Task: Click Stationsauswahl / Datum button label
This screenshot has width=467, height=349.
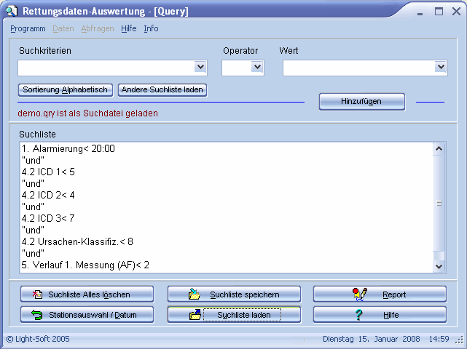Action: [93, 315]
